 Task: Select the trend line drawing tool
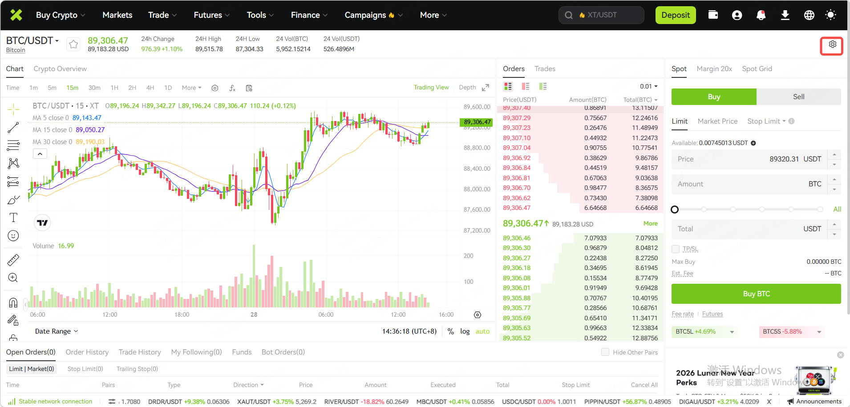pyautogui.click(x=13, y=128)
